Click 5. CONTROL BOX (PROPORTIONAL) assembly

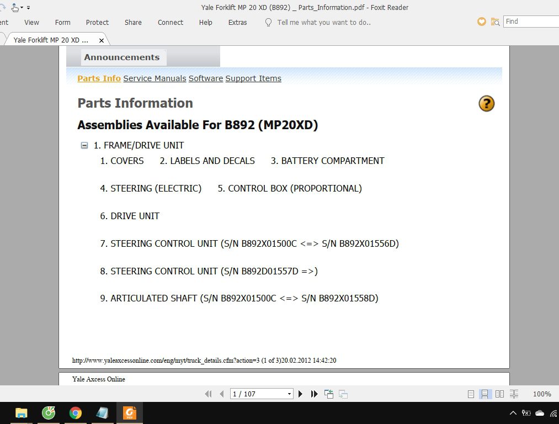coord(290,188)
